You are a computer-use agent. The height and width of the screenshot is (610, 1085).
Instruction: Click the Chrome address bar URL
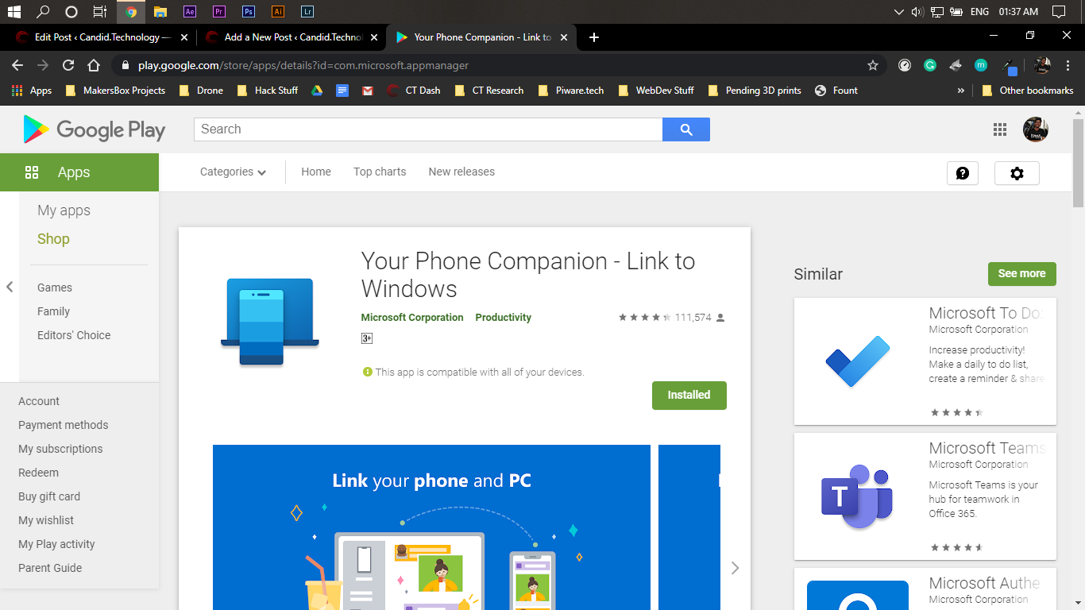[x=303, y=65]
